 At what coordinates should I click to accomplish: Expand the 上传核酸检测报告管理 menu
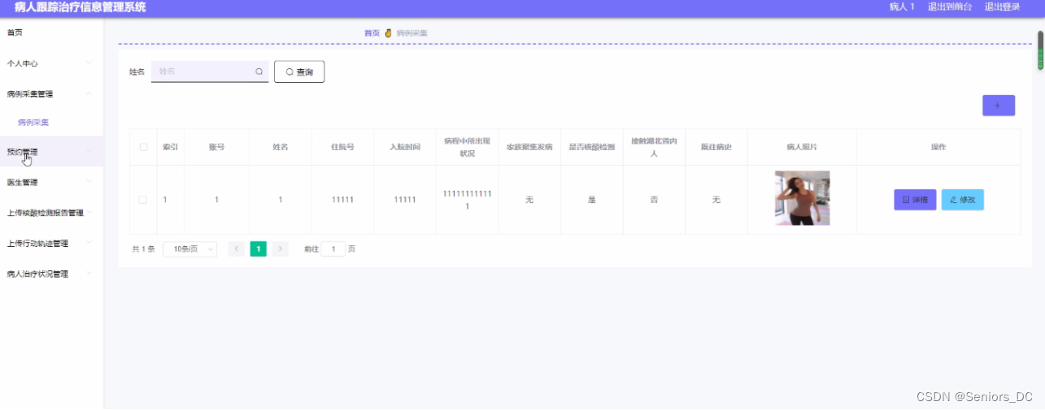coord(51,213)
